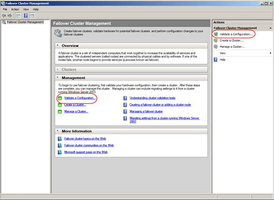Click the Create a Cluster icon in Actions
The image size is (274, 200).
tap(216, 40)
